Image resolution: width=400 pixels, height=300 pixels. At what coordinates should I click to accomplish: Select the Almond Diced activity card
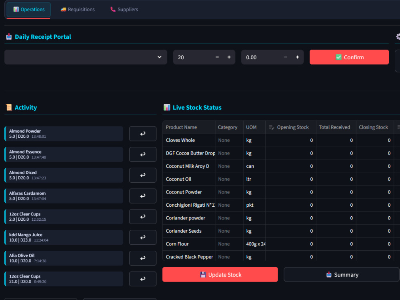tap(64, 175)
